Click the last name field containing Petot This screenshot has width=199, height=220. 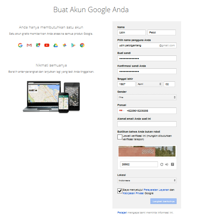(x=161, y=33)
